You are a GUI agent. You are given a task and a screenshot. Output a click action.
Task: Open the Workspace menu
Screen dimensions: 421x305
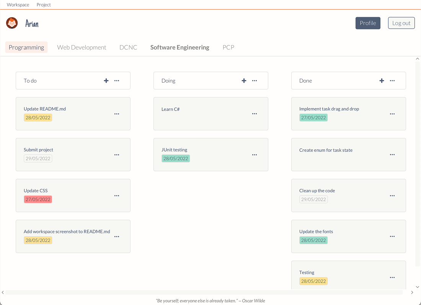pyautogui.click(x=18, y=5)
